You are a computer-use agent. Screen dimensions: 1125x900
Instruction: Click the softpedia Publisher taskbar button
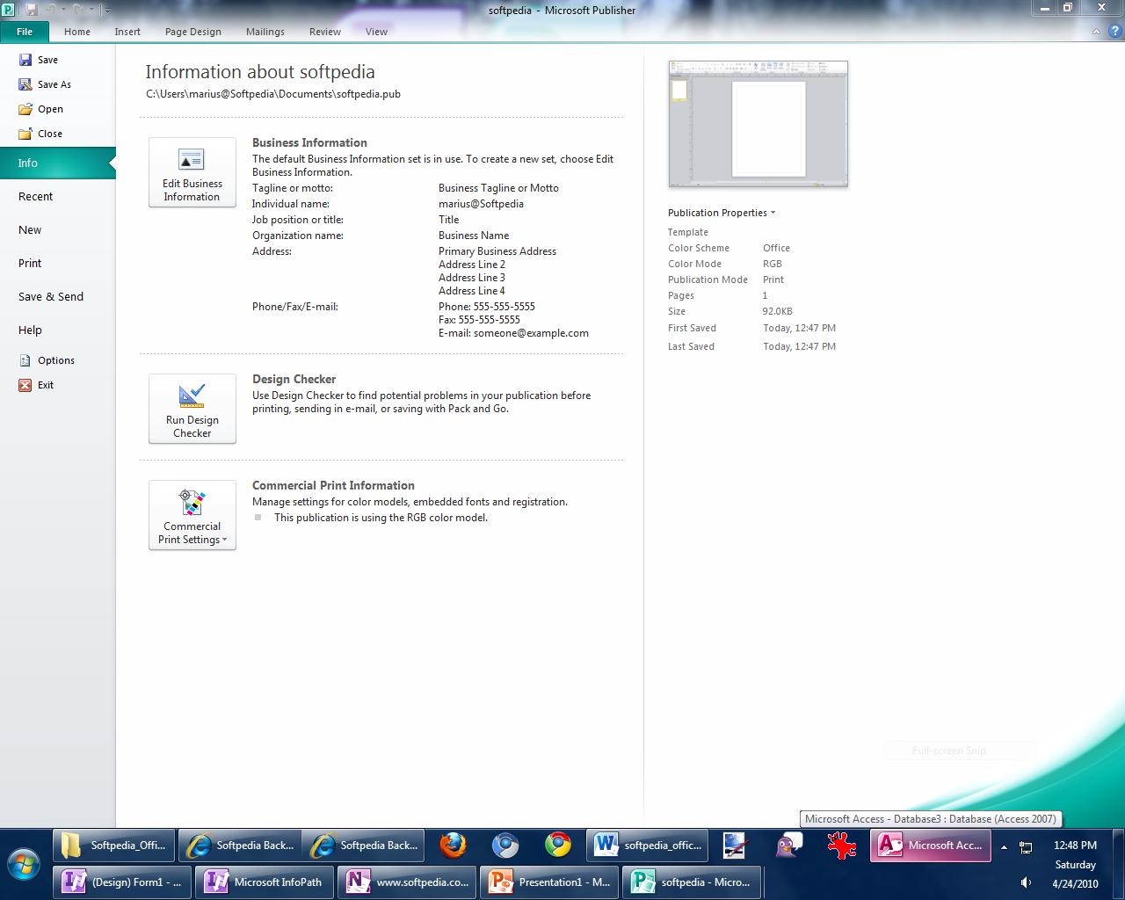pos(693,882)
